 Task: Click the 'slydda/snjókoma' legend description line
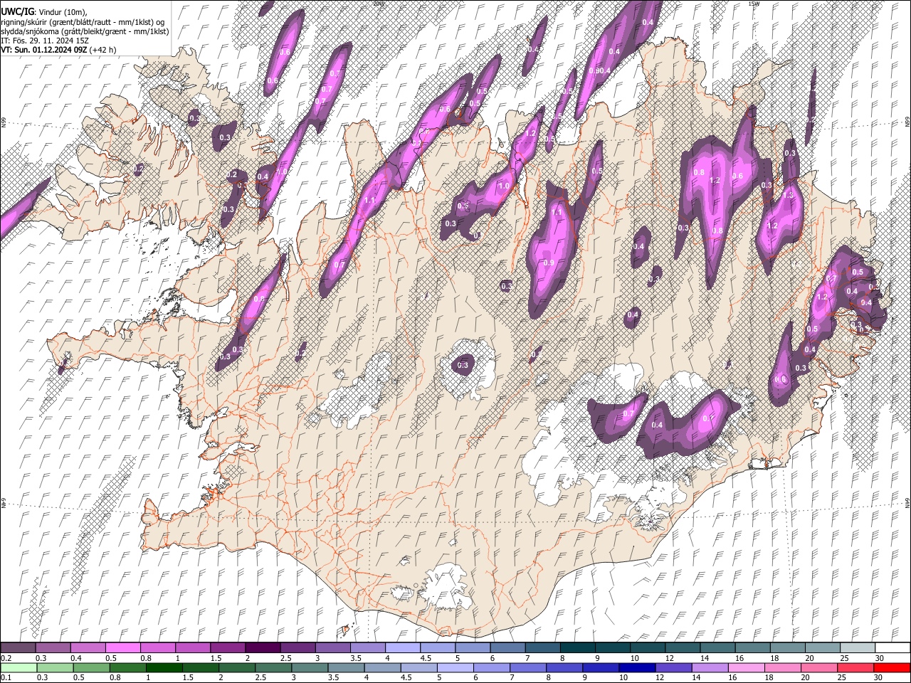(85, 31)
